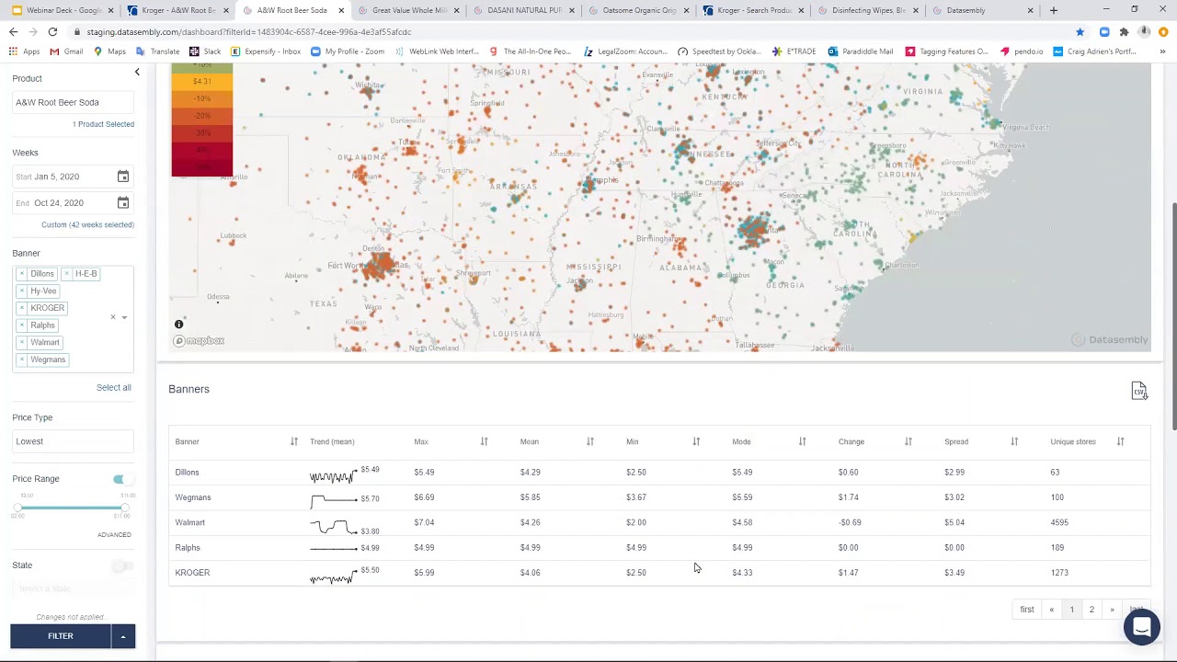Click the Custom (42 weeks selected) link
Screen dimensions: 1177x662
tap(87, 224)
